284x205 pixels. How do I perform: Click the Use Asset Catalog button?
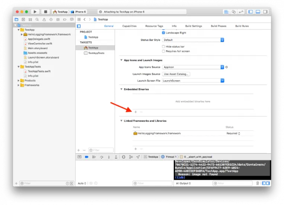click(176, 74)
